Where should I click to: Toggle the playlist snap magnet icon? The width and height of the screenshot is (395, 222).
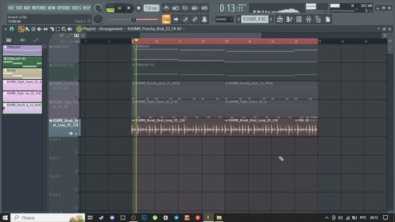pos(12,29)
